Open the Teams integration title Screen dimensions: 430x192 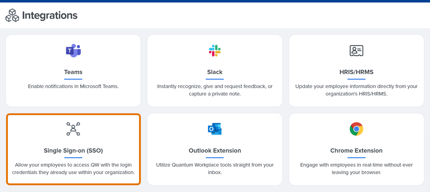(73, 72)
